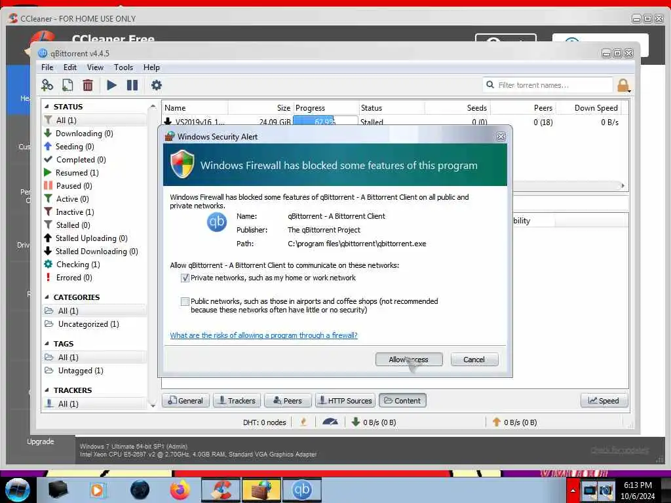671x503 pixels.
Task: Open the Help menu
Action: tap(151, 67)
